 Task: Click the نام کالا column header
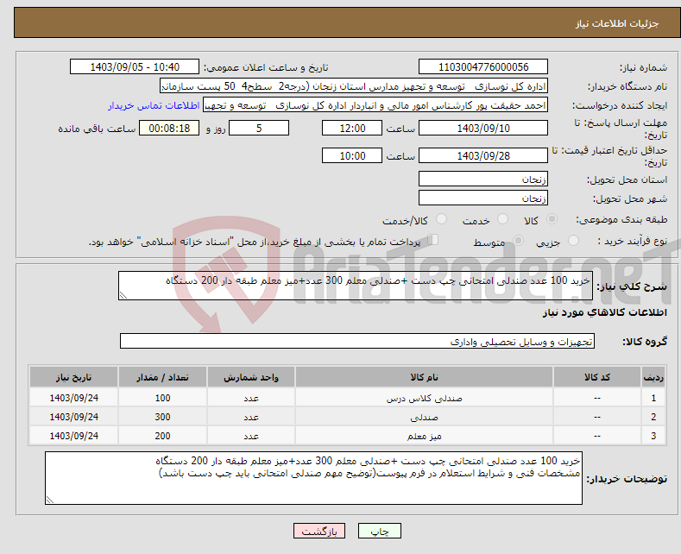tap(424, 377)
